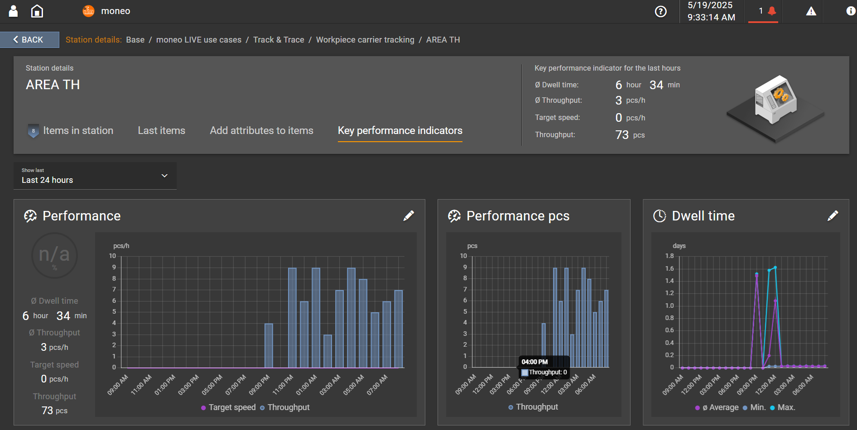Toggle Target speed series in Performance legend

[x=228, y=407]
